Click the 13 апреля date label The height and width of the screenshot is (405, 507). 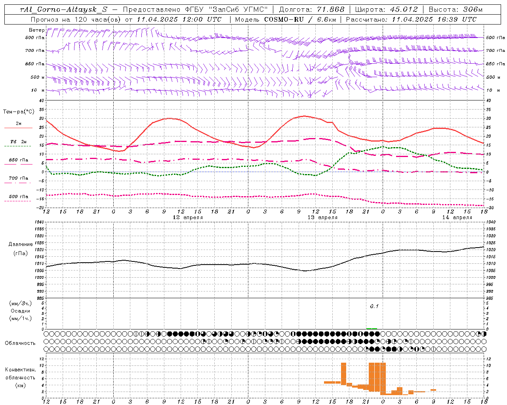[x=322, y=218]
